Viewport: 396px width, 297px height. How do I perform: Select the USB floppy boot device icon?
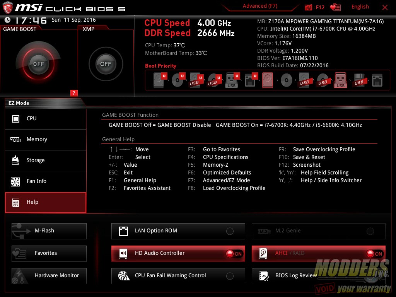coord(359,80)
